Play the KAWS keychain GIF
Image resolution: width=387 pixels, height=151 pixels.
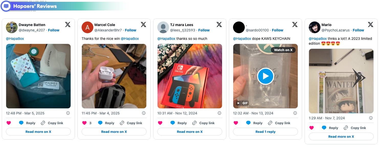(x=265, y=76)
